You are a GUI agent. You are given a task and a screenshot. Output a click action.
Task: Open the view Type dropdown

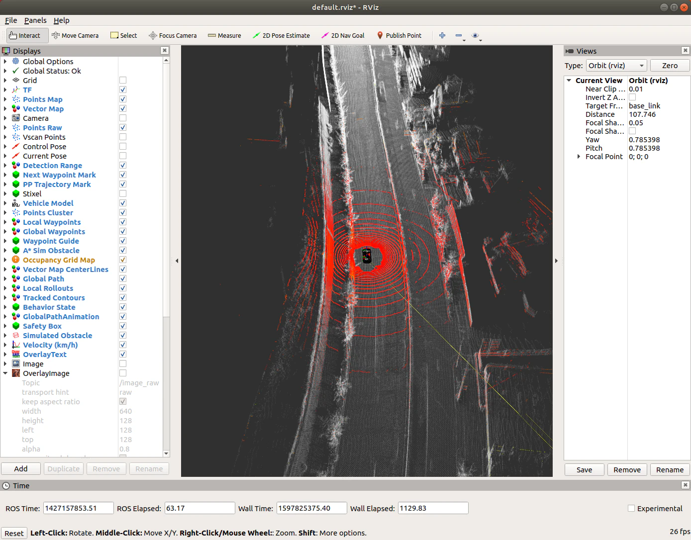pos(616,66)
